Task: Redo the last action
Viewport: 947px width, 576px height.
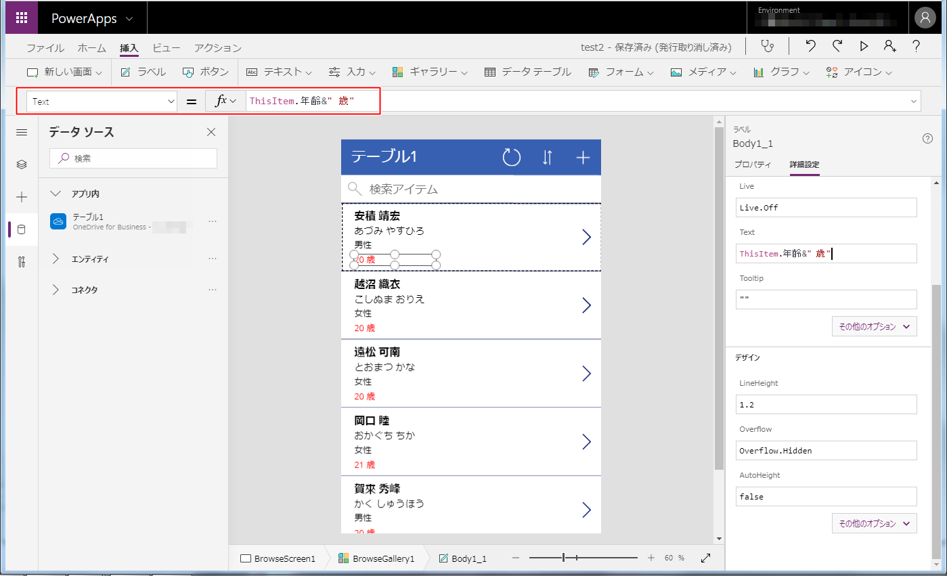Action: pos(837,46)
